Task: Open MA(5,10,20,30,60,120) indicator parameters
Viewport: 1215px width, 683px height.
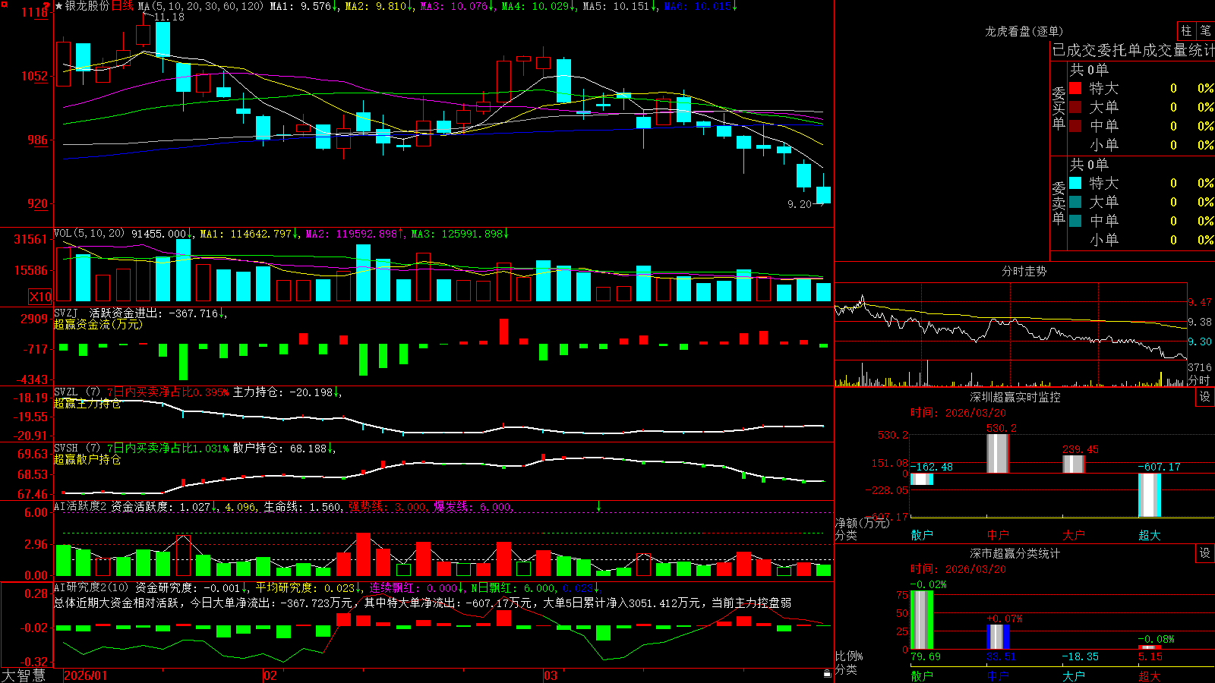Action: pyautogui.click(x=200, y=6)
